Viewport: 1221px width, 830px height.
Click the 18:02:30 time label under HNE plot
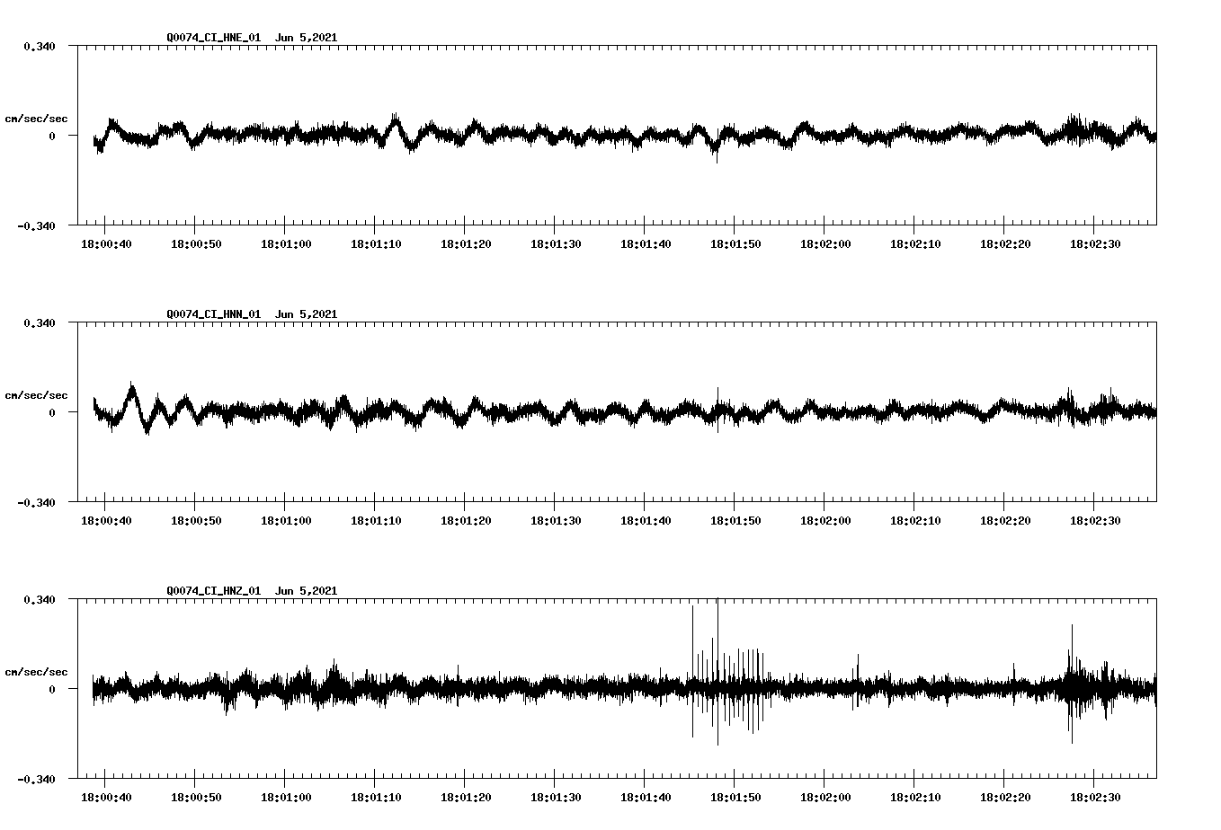(1095, 243)
